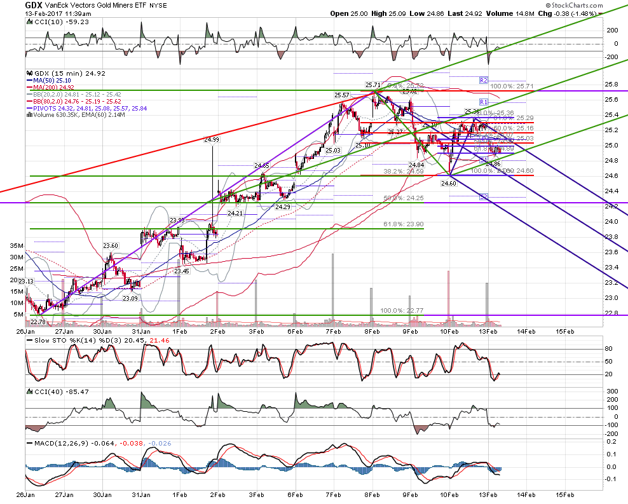The image size is (628, 504).
Task: Click the 24.99 spike high price label
Action: pos(212,140)
